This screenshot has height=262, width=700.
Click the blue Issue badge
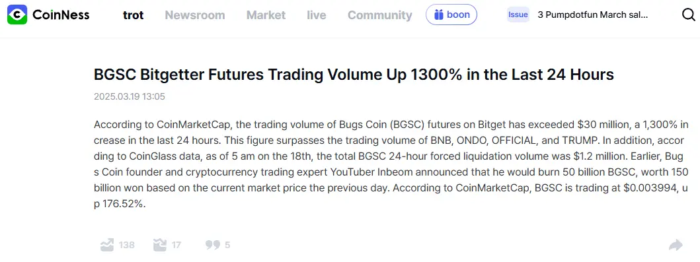(x=518, y=15)
